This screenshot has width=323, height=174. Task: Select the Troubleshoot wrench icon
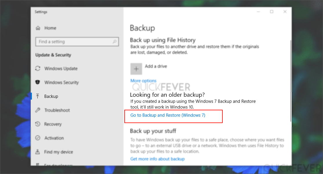[38, 110]
